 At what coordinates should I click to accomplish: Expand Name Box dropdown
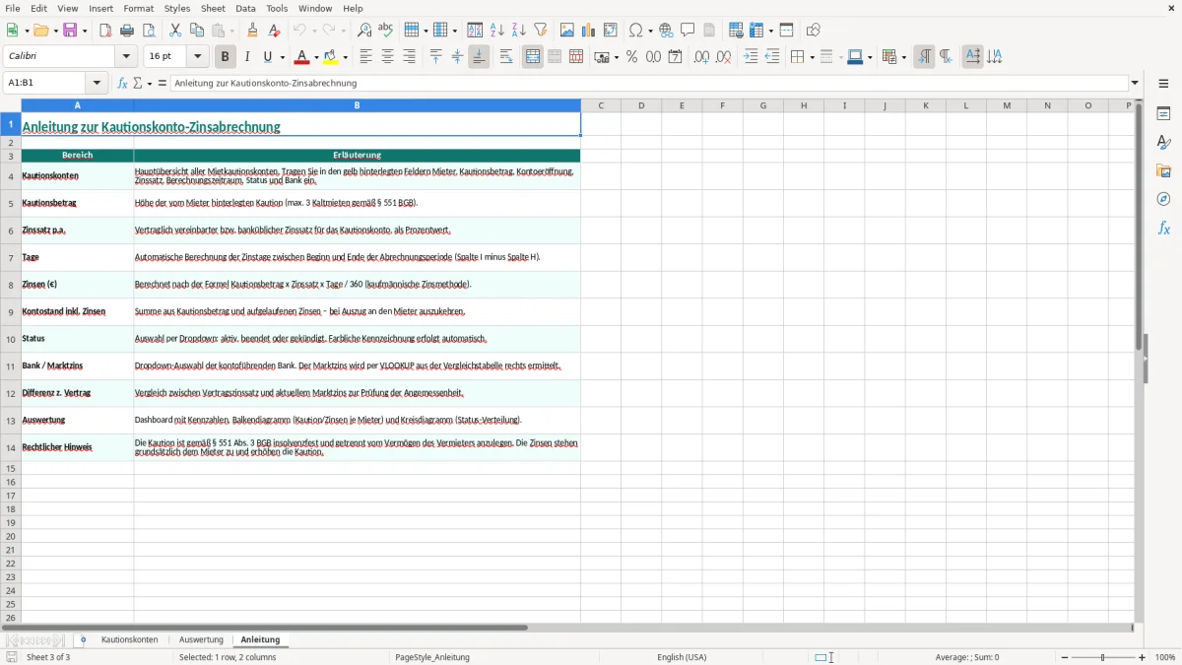98,83
